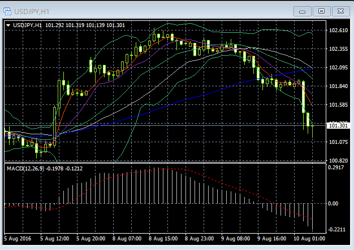Click the 8 Aug 07:00 time label

(x=127, y=239)
